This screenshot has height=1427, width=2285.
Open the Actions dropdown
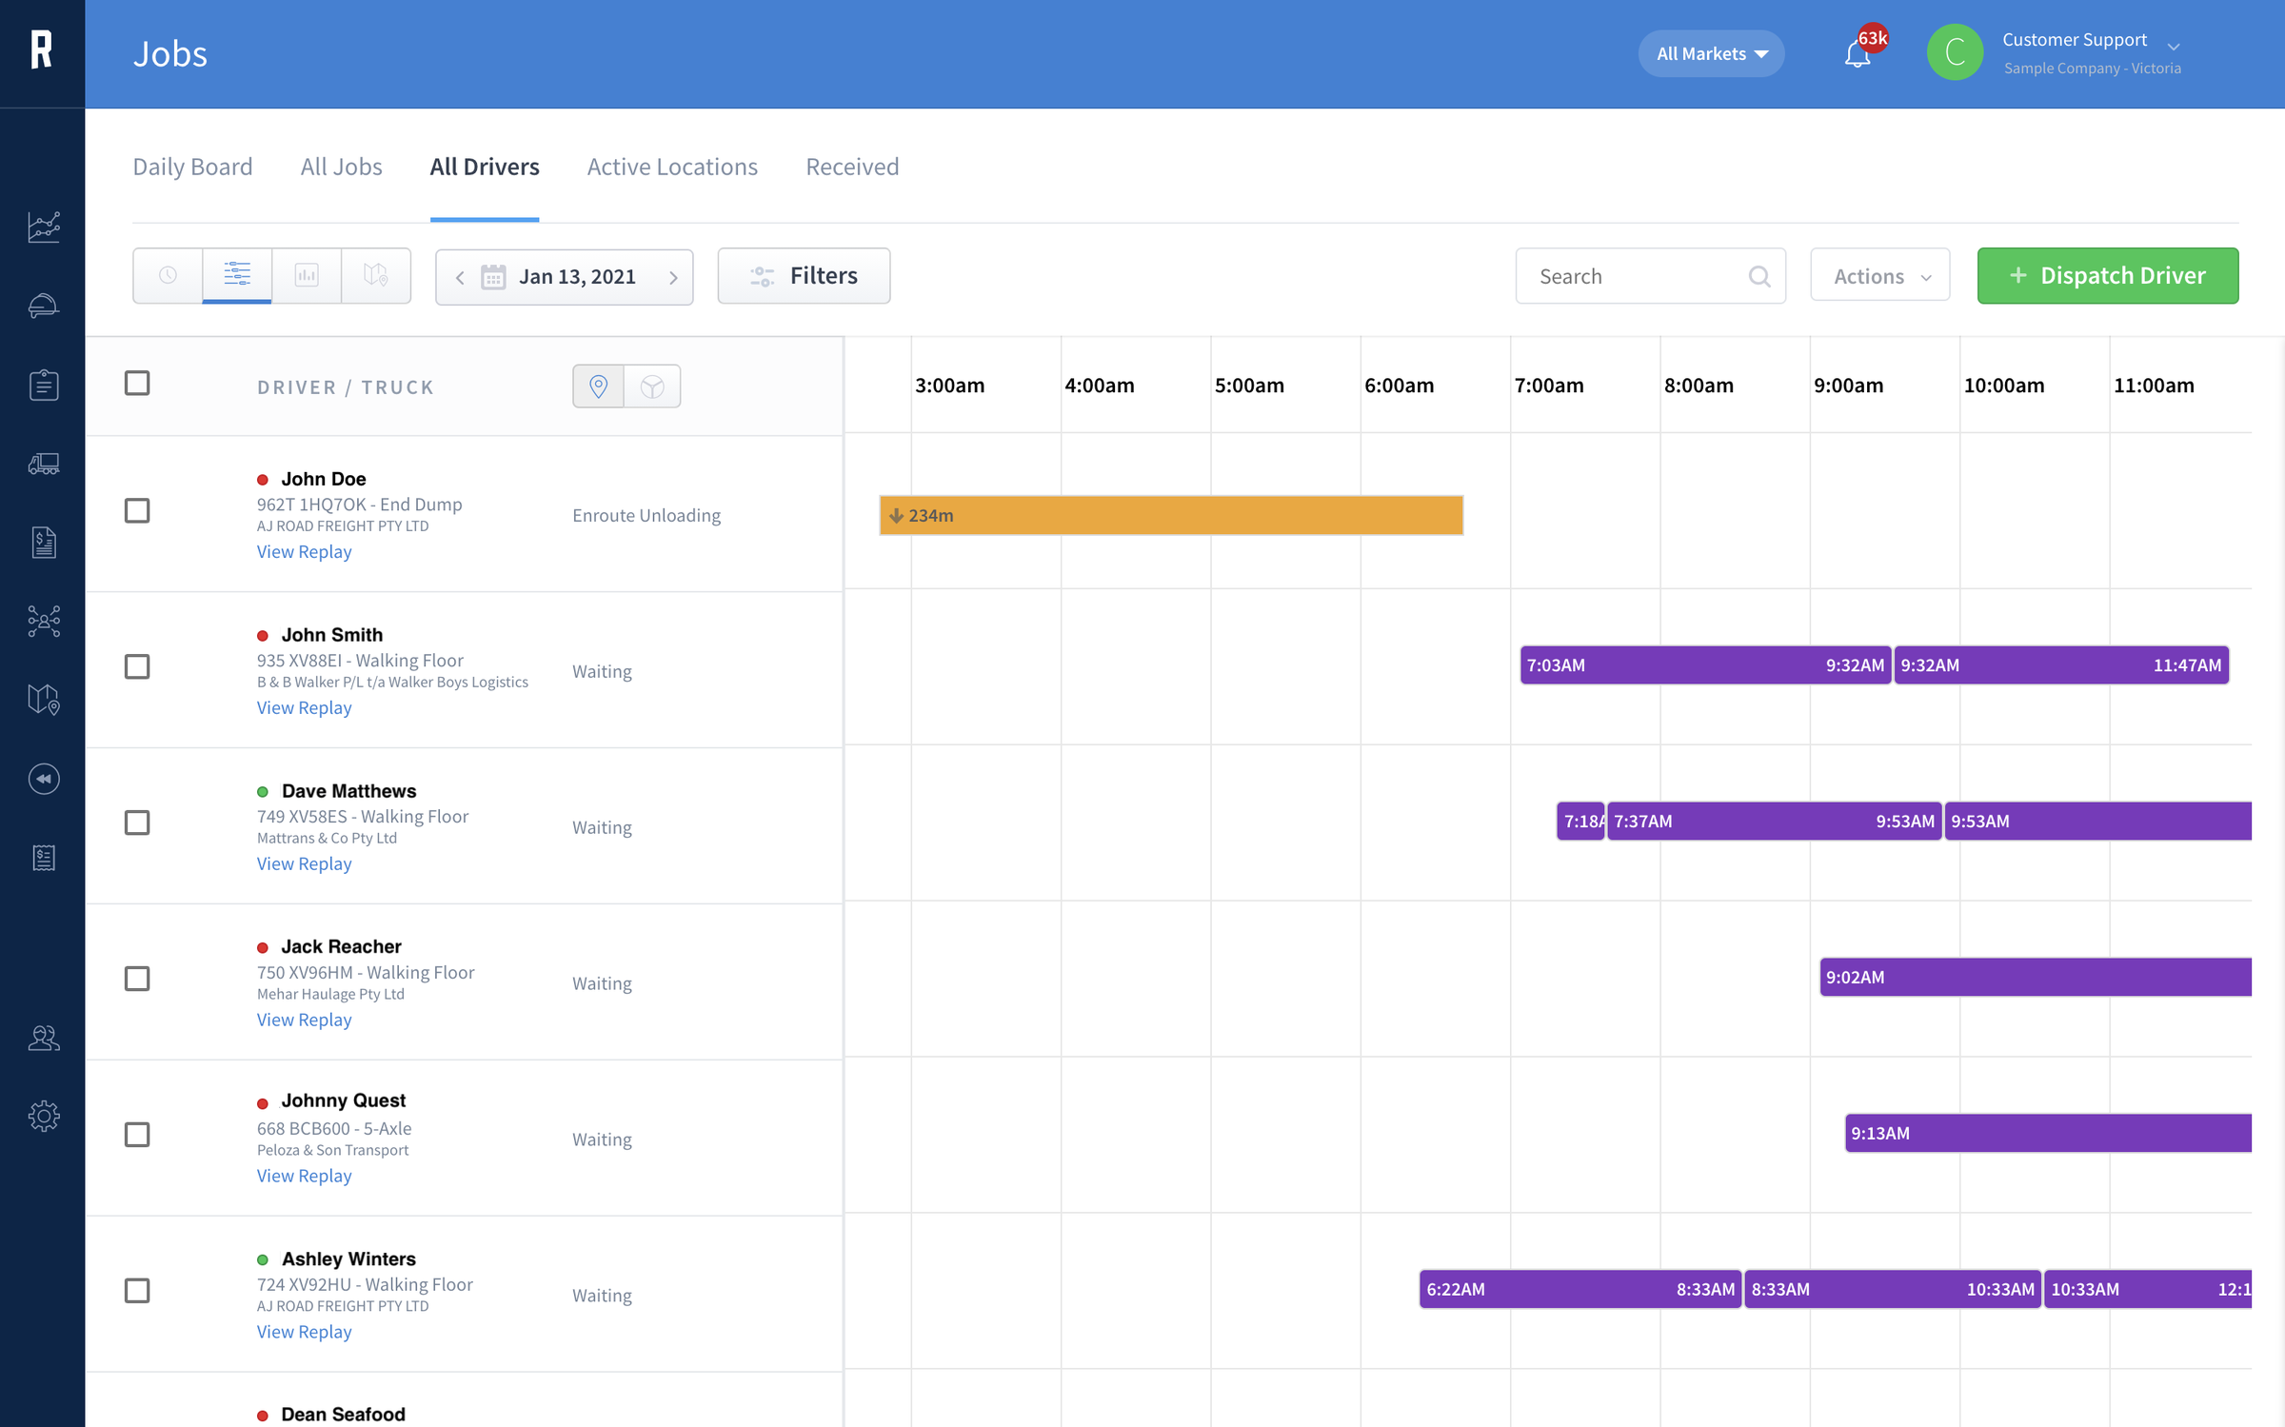point(1879,276)
